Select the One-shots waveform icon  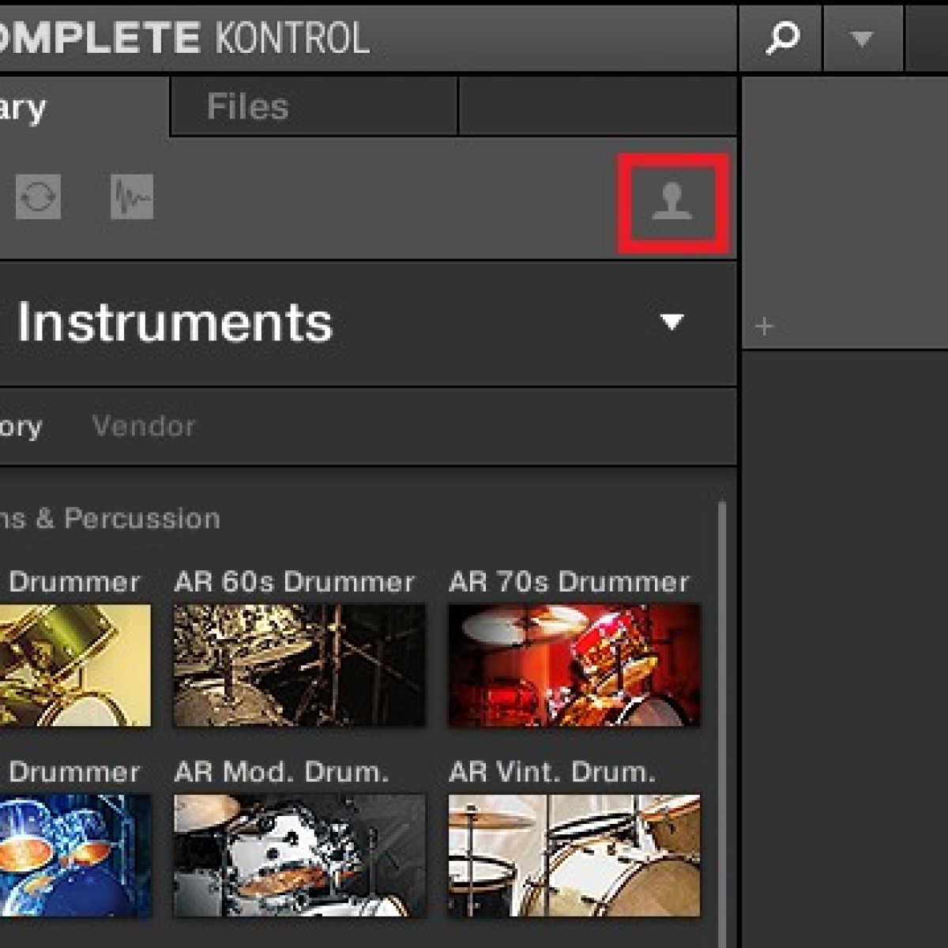point(132,197)
